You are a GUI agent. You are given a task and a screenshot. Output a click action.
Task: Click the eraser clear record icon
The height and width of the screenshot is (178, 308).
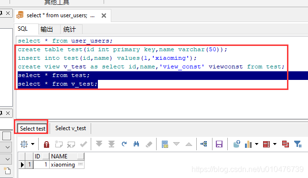149,145
